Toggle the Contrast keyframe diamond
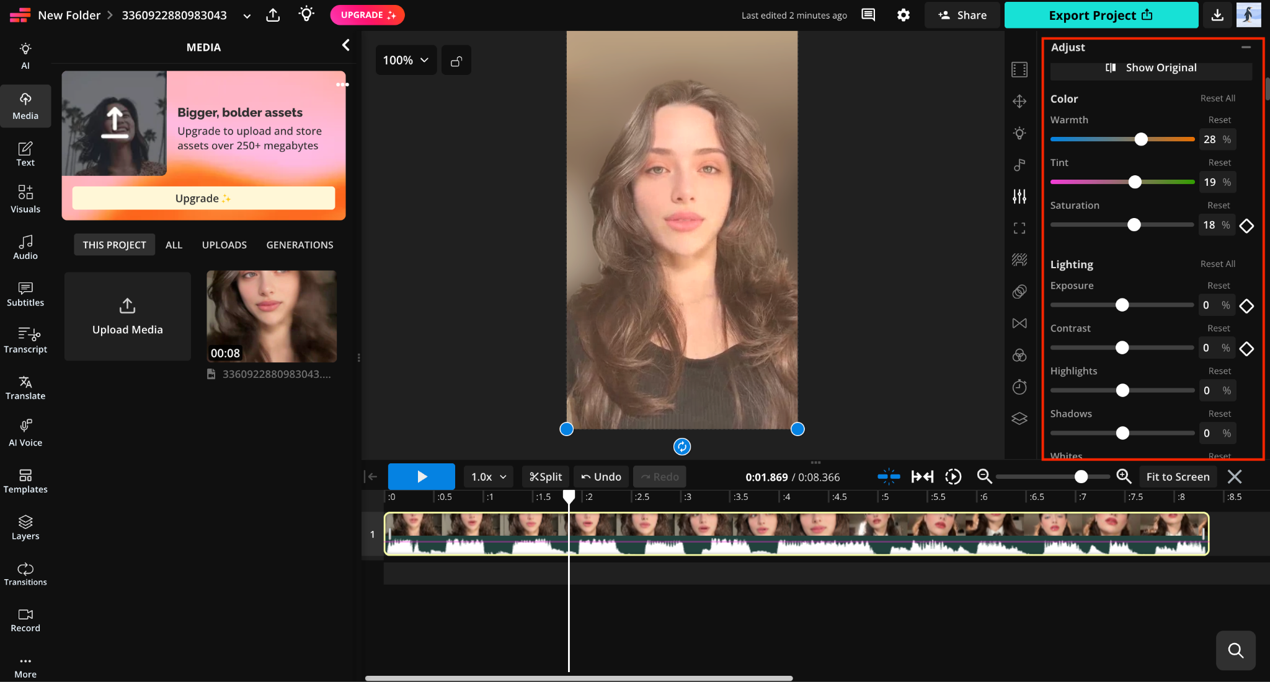Screen dimensions: 1270x682 [1246, 348]
